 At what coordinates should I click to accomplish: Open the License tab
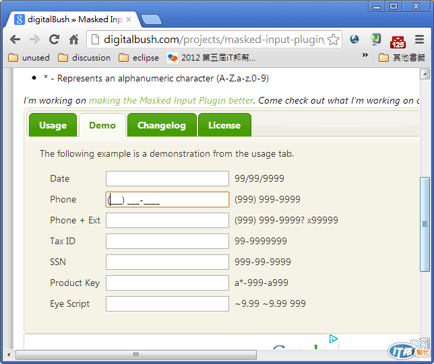click(224, 125)
